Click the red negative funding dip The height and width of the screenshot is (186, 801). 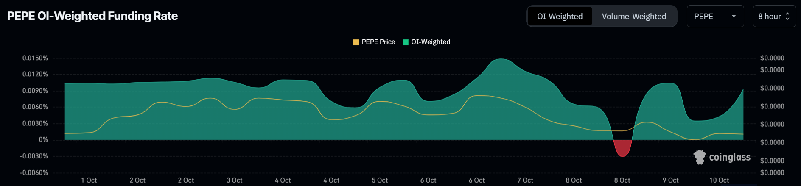622,149
